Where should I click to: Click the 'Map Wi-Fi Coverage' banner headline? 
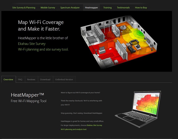41,25
